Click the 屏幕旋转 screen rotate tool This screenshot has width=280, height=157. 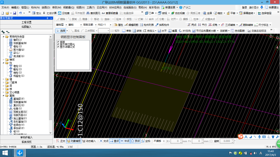tap(246, 13)
